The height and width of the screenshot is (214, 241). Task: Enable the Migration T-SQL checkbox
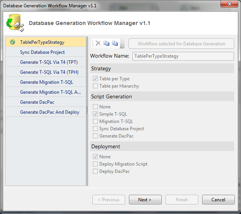click(x=95, y=121)
